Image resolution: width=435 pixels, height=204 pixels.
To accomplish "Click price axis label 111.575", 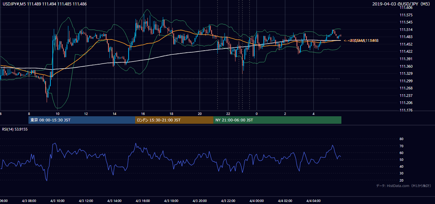I will coord(406,15).
